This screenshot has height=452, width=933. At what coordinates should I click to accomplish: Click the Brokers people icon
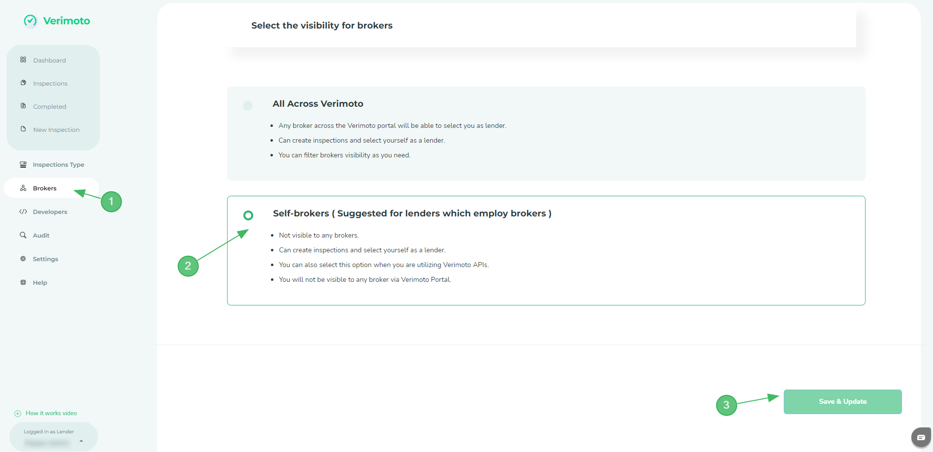23,188
